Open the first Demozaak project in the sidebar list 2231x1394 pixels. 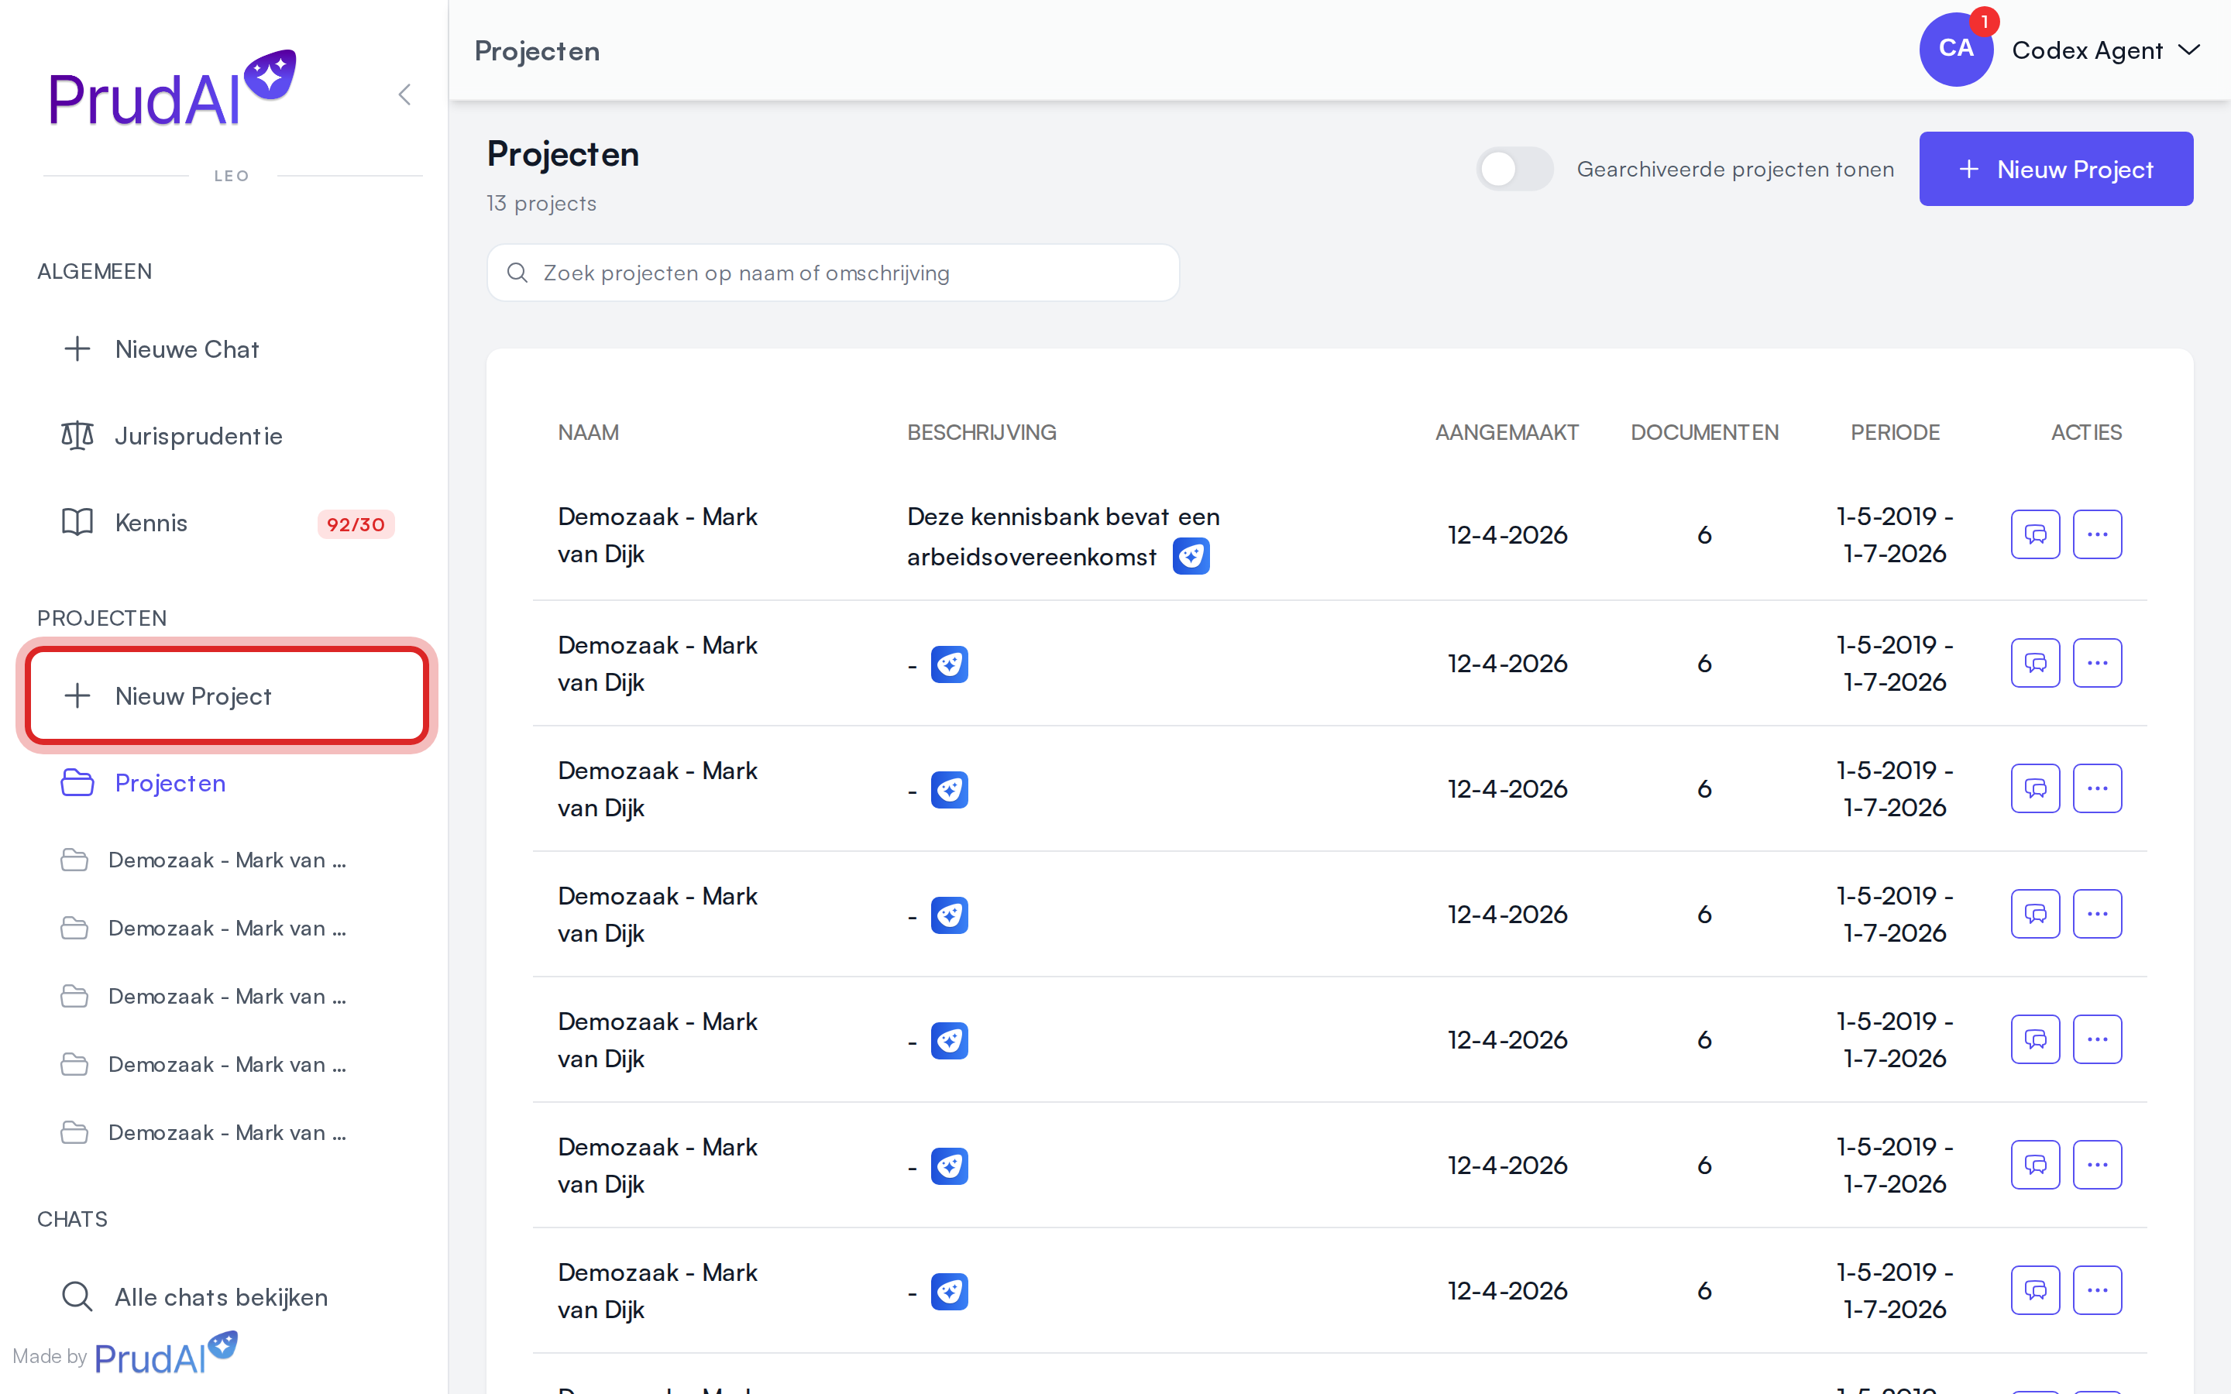point(227,860)
